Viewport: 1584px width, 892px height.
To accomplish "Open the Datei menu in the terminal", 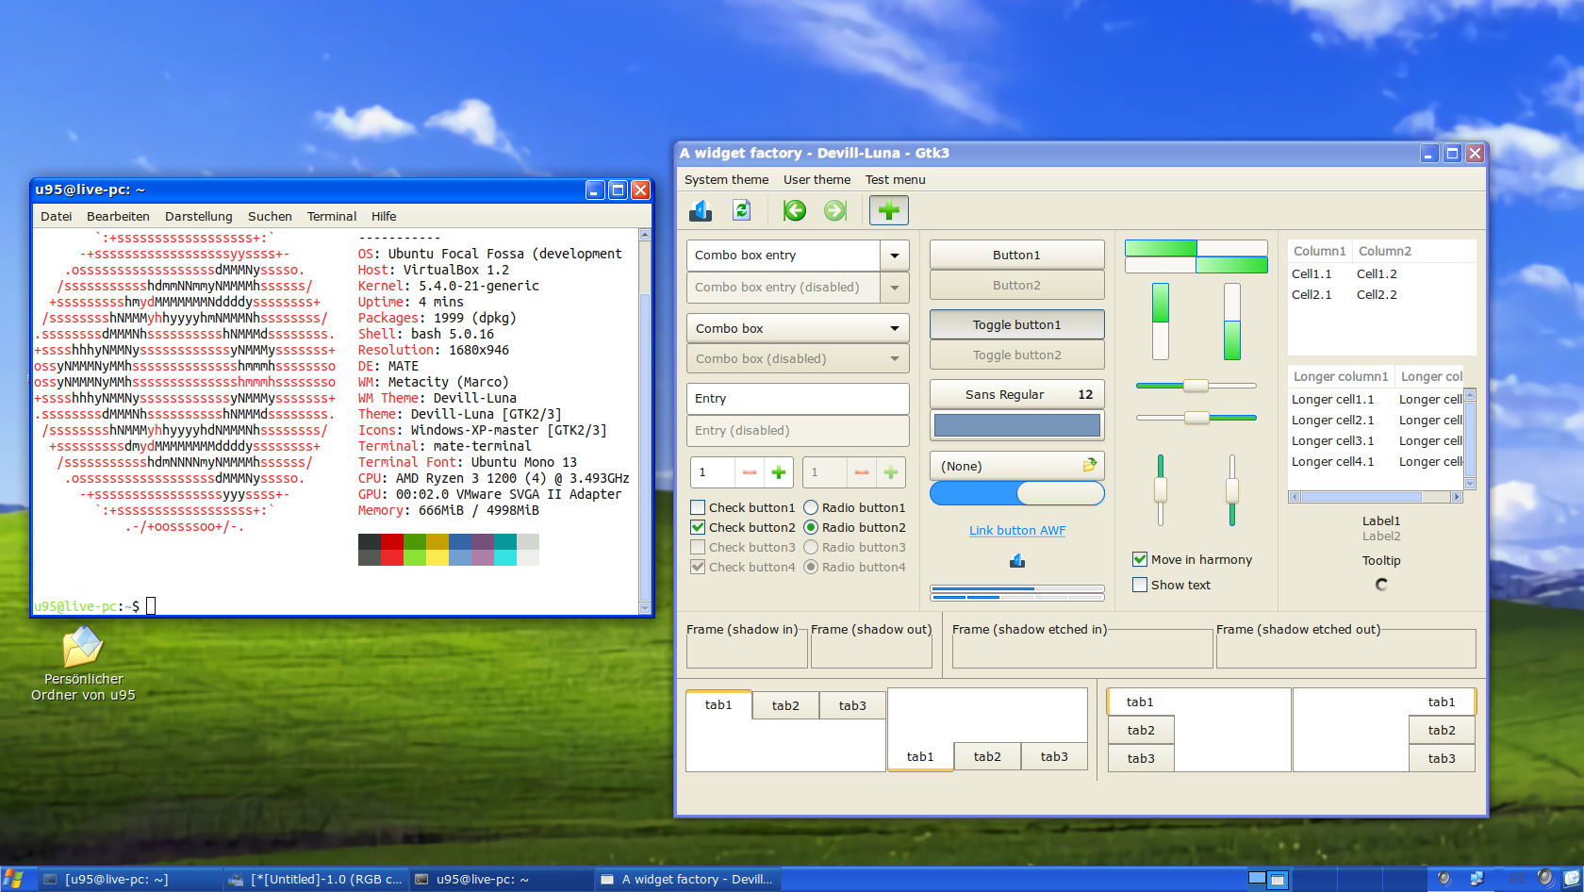I will [57, 216].
